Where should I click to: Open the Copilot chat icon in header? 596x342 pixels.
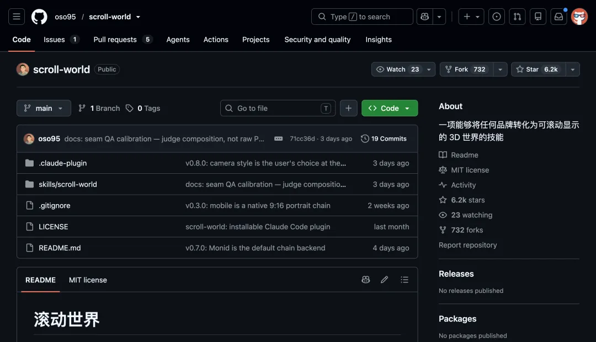424,17
